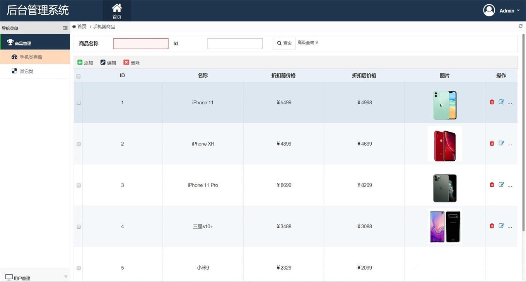Select the ¥8299 discounted price cell
Screen dimensions: 526x282
point(364,185)
